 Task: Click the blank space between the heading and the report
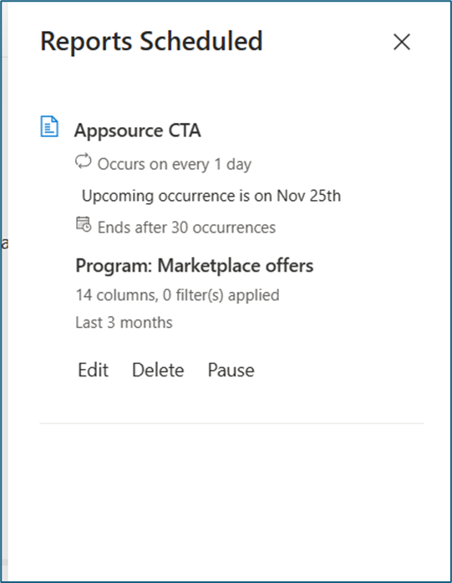231,85
